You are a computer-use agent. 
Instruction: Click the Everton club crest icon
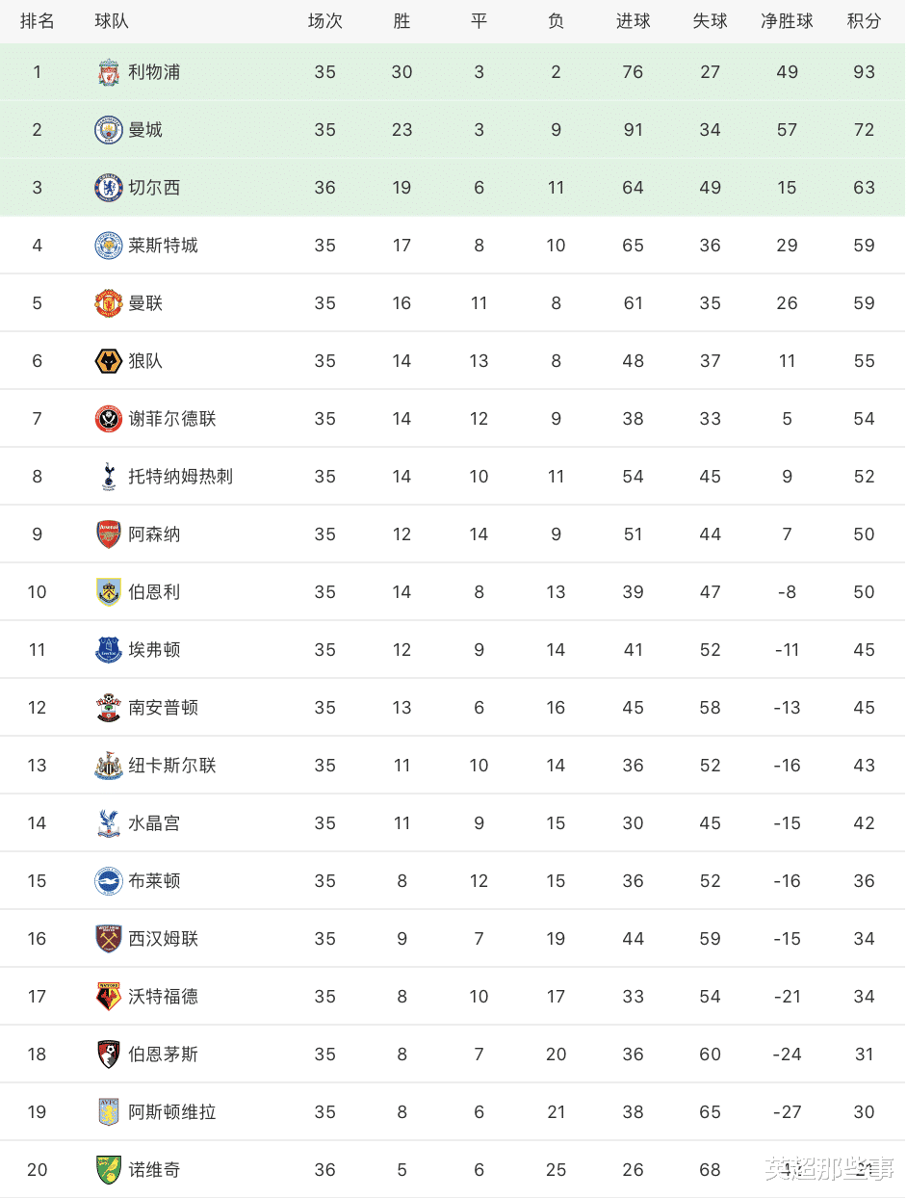click(x=109, y=650)
